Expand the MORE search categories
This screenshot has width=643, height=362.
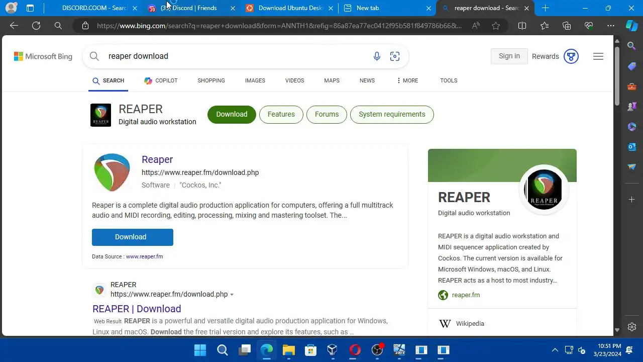click(407, 80)
